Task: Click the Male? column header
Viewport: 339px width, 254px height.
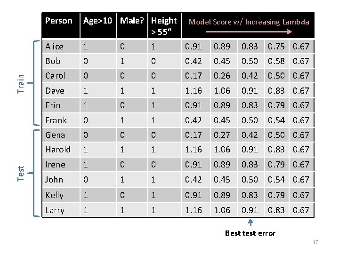Action: pyautogui.click(x=133, y=21)
